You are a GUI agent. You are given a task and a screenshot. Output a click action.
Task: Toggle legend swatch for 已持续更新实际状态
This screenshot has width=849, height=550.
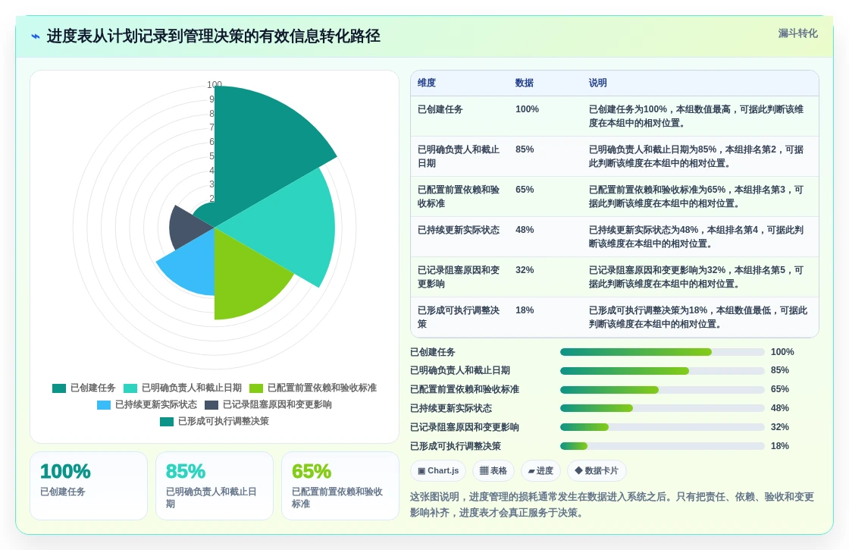pyautogui.click(x=104, y=405)
